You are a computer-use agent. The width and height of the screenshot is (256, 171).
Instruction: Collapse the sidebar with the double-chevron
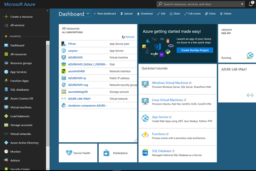pos(47,10)
